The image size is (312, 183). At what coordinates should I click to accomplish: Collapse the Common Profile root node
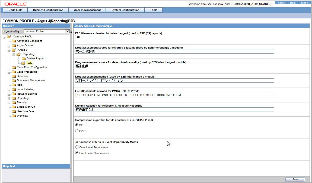pos(4,37)
